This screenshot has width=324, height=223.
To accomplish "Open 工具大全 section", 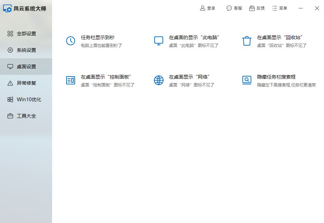I will pyautogui.click(x=26, y=116).
